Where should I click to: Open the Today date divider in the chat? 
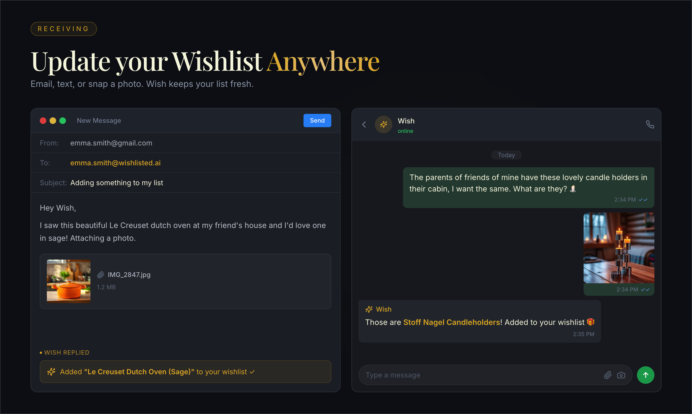pyautogui.click(x=506, y=155)
